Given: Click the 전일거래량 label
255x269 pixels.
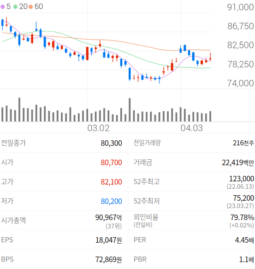Looking at the screenshot, I should click(x=147, y=143).
